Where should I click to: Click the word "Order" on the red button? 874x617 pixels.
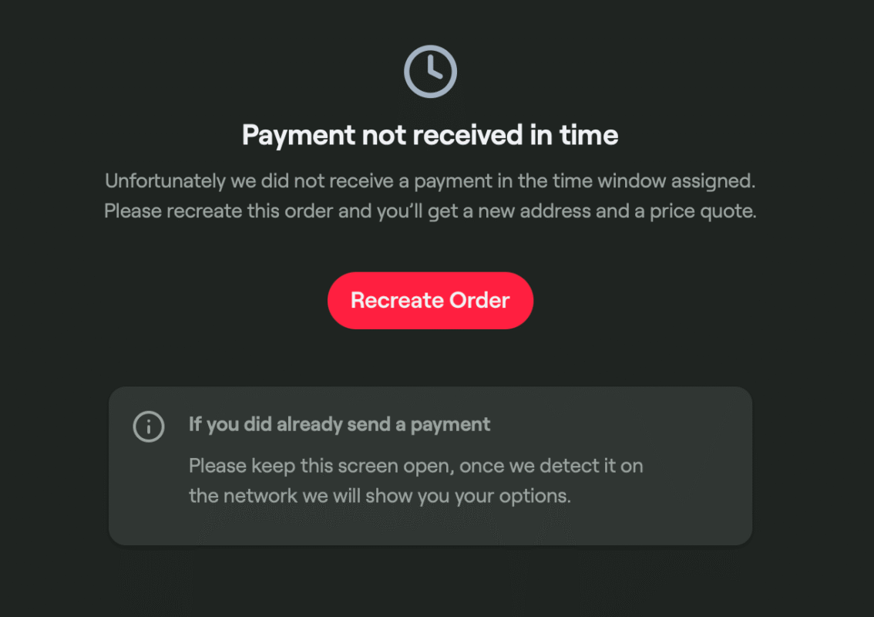[x=479, y=300]
